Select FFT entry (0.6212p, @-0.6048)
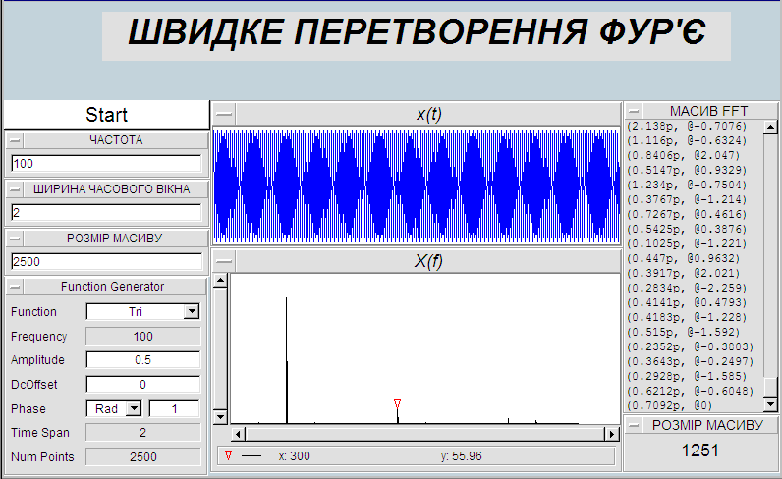This screenshot has height=479, width=782. [x=691, y=391]
